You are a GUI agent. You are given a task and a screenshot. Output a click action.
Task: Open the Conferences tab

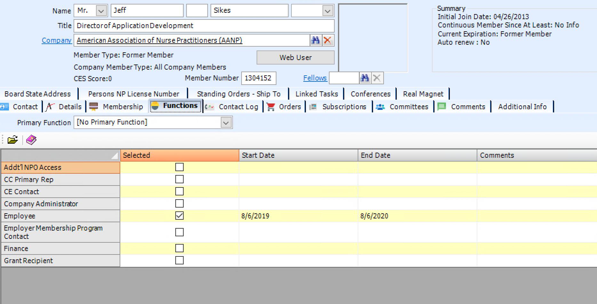point(370,94)
